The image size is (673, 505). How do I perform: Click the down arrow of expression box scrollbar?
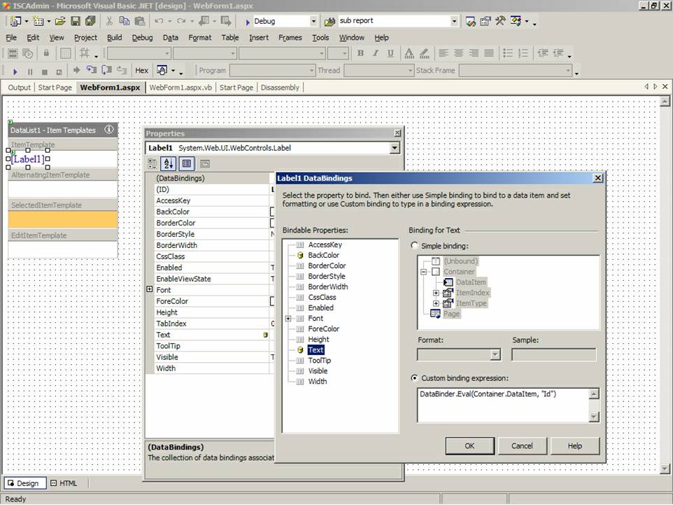click(594, 417)
